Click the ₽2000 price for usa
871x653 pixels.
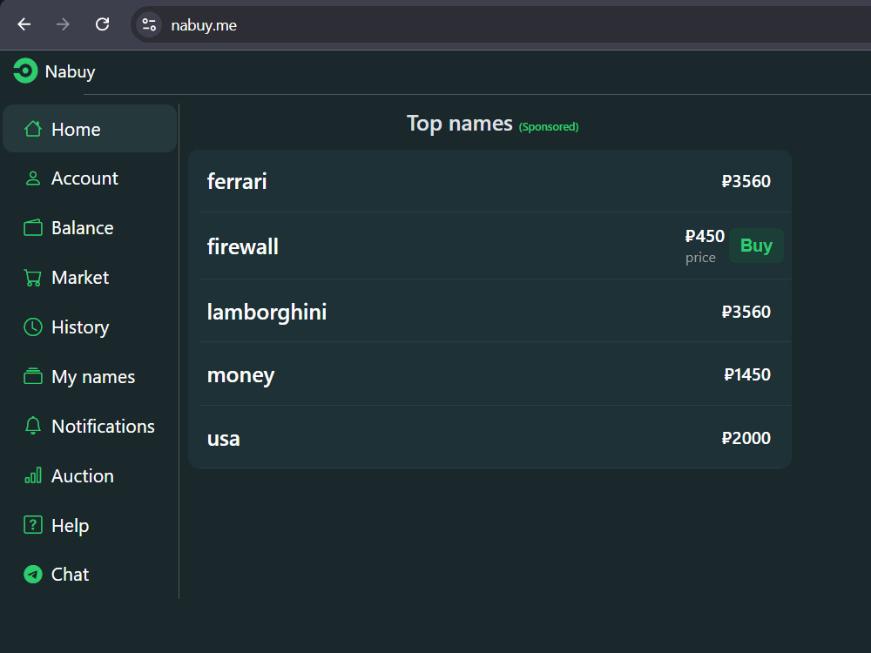tap(746, 438)
